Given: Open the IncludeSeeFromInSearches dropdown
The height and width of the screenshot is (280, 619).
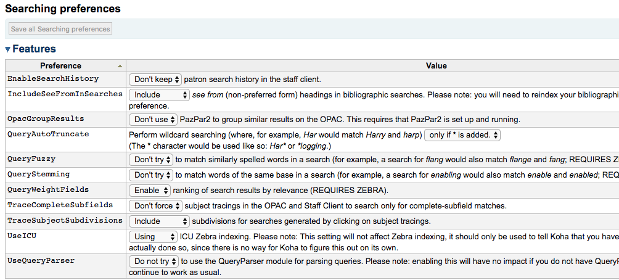Looking at the screenshot, I should tap(159, 95).
